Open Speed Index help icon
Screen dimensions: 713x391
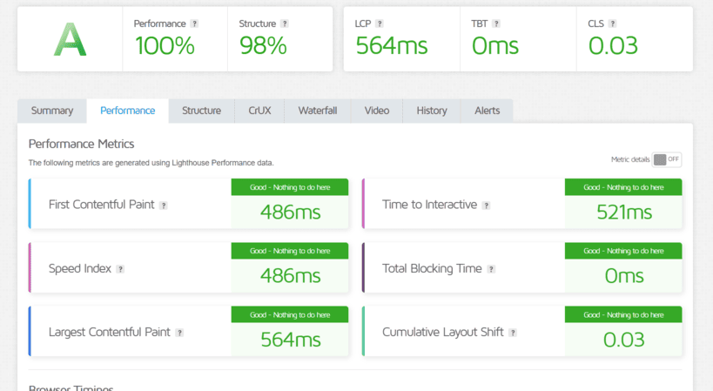point(120,269)
